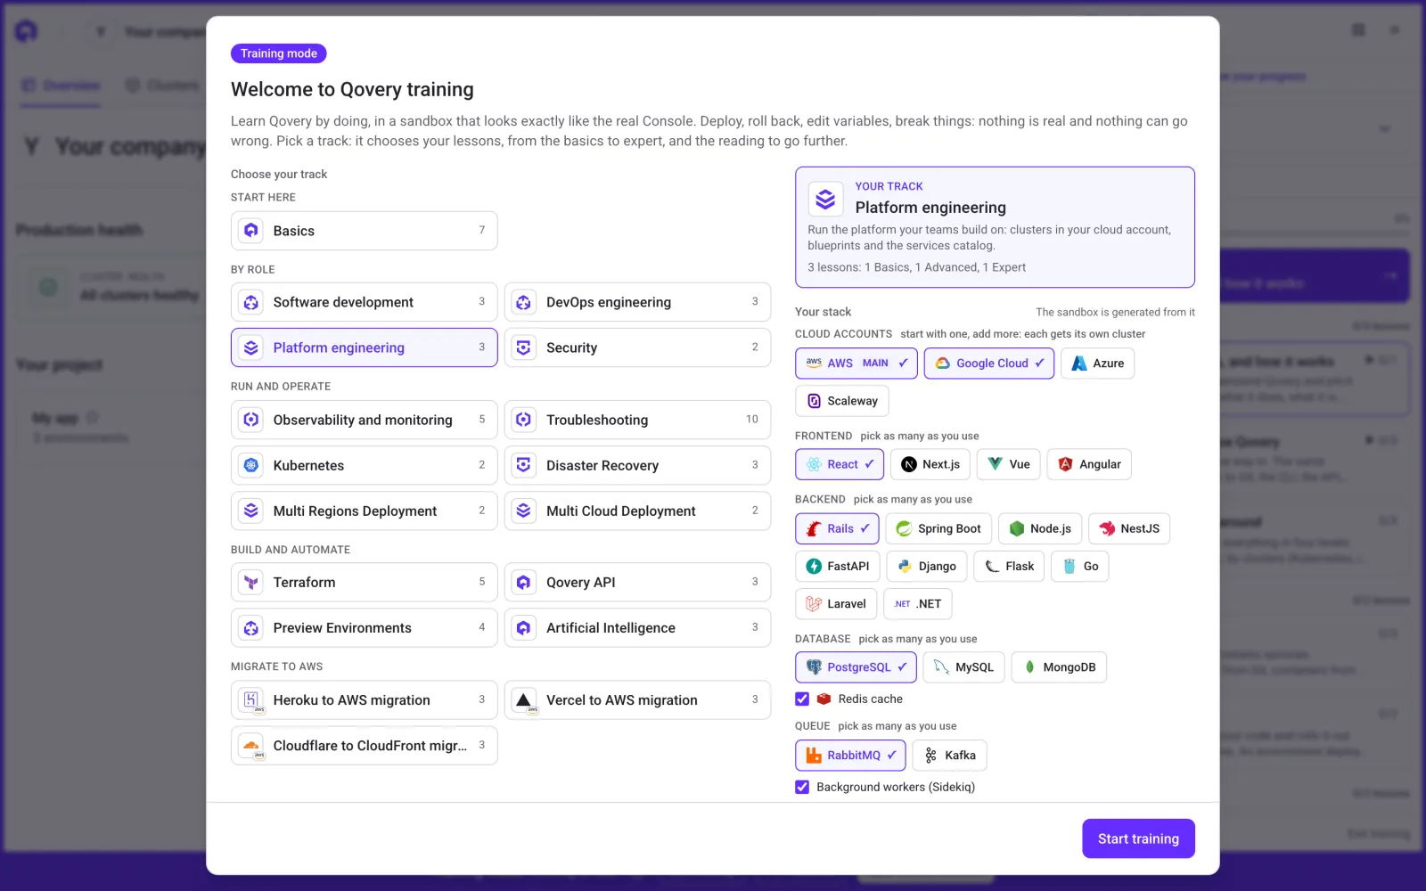Screen dimensions: 1426x891
Task: Toggle the Kafka queue option
Action: (949, 756)
